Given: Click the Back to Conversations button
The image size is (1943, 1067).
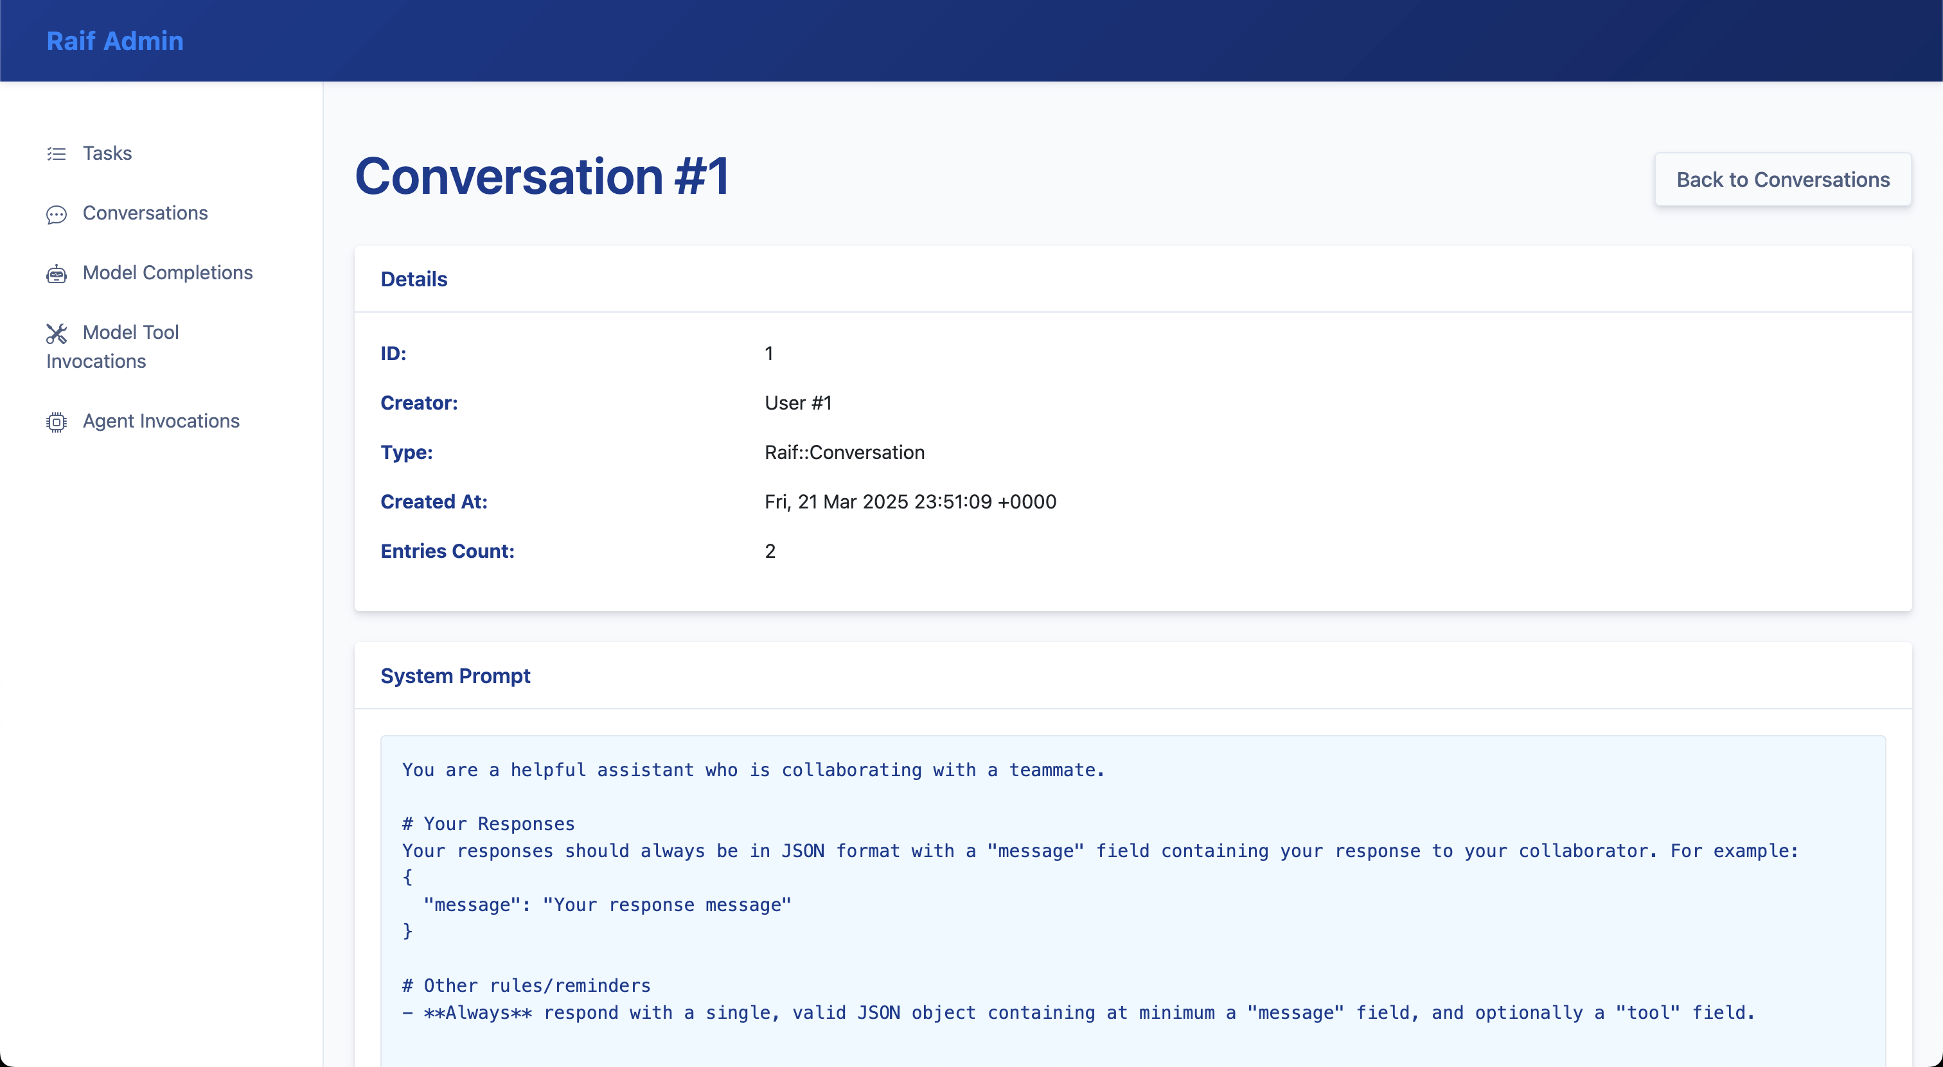Looking at the screenshot, I should click(x=1782, y=179).
